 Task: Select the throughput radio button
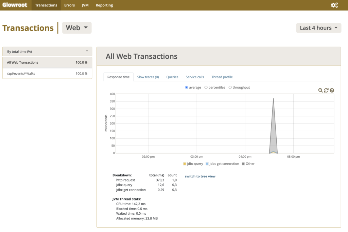230,88
